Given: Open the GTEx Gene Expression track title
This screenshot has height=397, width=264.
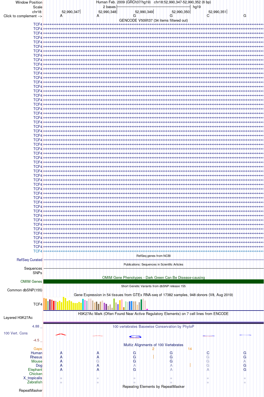Looking at the screenshot, I should point(153,295).
